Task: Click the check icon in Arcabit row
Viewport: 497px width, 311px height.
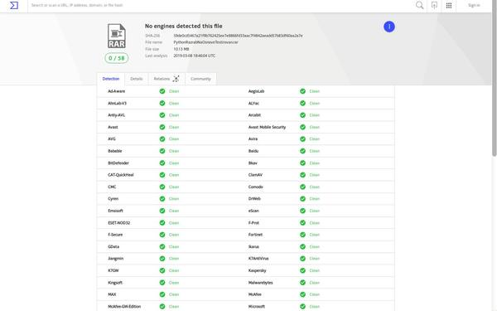Action: 302,115
